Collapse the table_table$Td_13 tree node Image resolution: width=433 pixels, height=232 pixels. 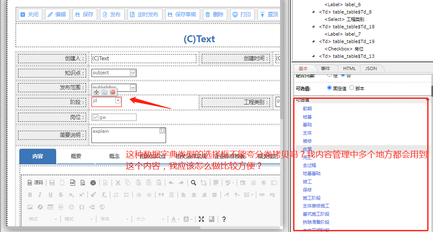pos(313,56)
